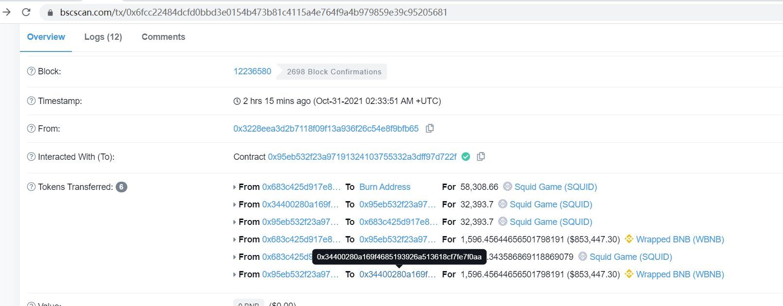Screen dimensions: 783x306
Task: Copy the contract address with copy icon
Action: click(x=481, y=156)
